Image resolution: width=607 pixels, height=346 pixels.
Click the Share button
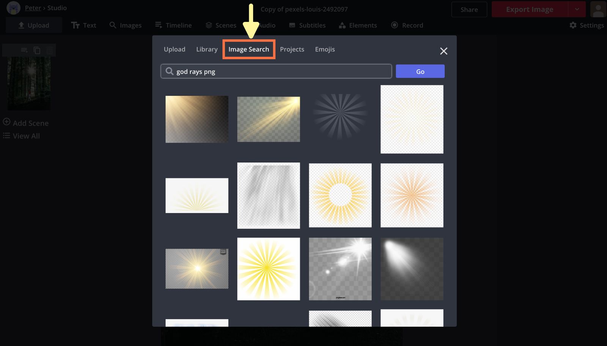pyautogui.click(x=469, y=9)
